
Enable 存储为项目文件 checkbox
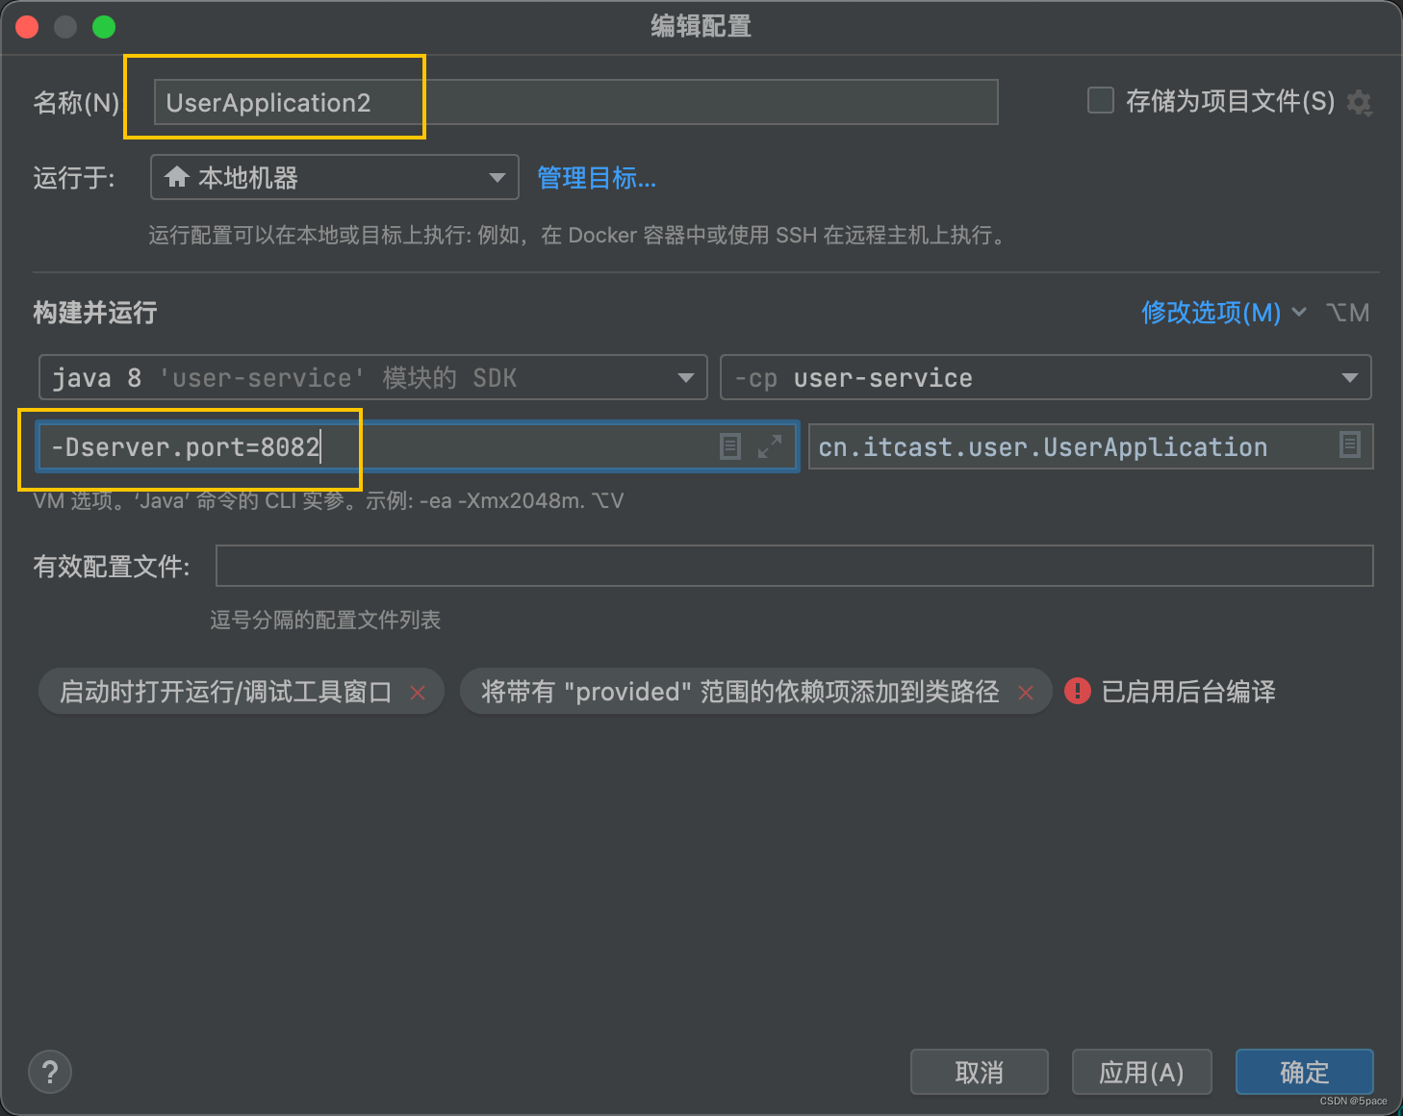(x=1101, y=100)
